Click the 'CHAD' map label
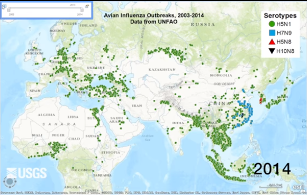307x195 pixels. (x=74, y=139)
